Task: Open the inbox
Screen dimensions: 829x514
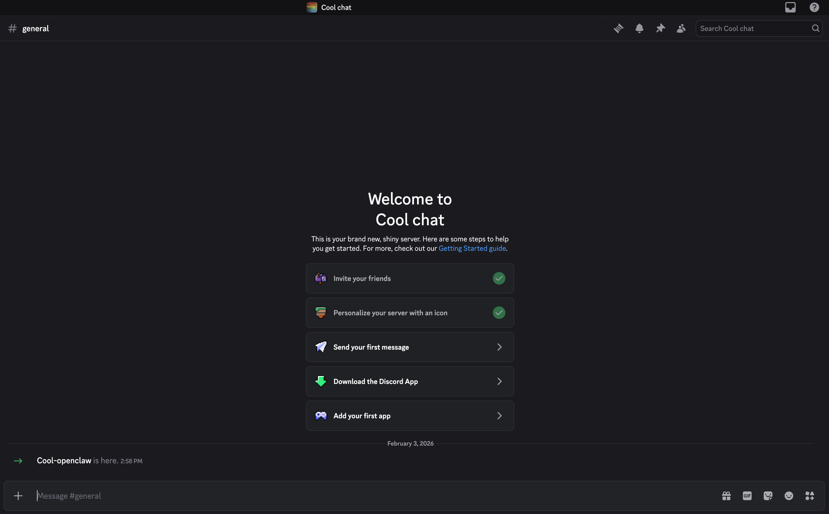Action: click(x=790, y=7)
